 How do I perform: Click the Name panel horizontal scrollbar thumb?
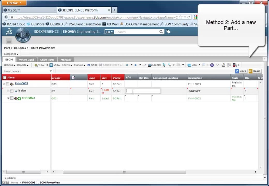(24, 172)
